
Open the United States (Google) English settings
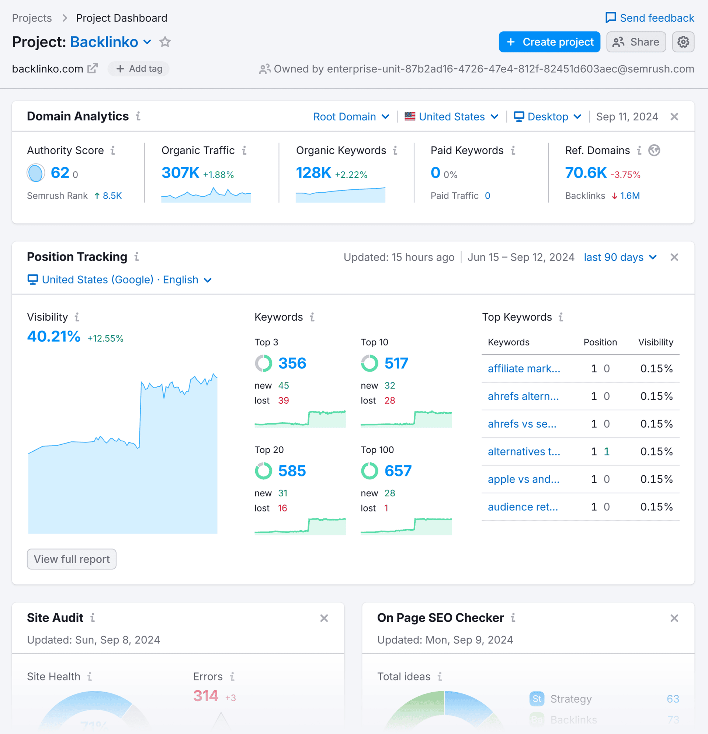pyautogui.click(x=120, y=280)
